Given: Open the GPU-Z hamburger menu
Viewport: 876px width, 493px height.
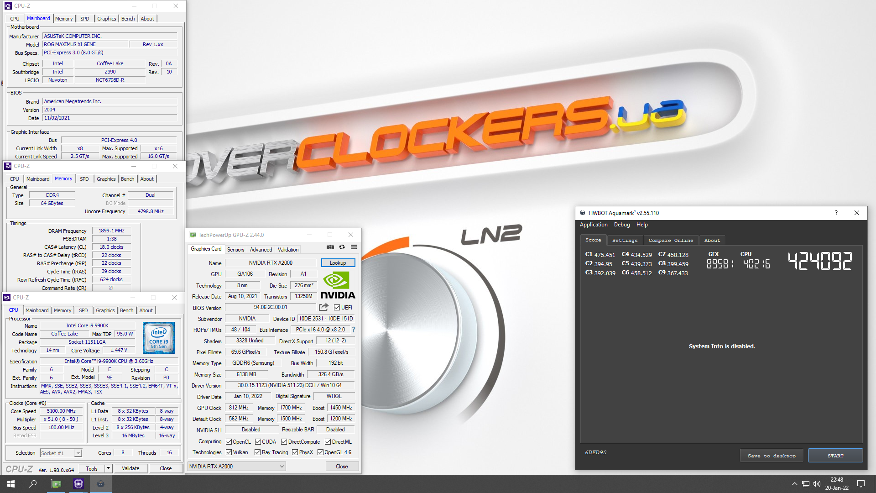Looking at the screenshot, I should click(354, 247).
